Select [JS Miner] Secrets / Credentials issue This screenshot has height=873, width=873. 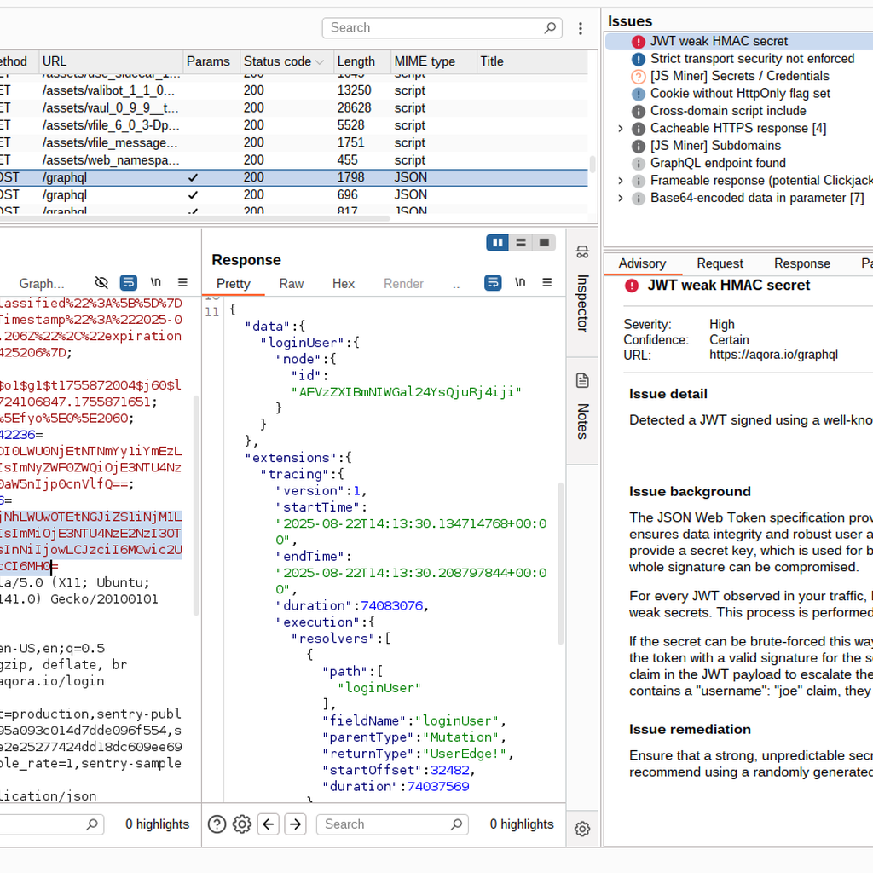739,76
